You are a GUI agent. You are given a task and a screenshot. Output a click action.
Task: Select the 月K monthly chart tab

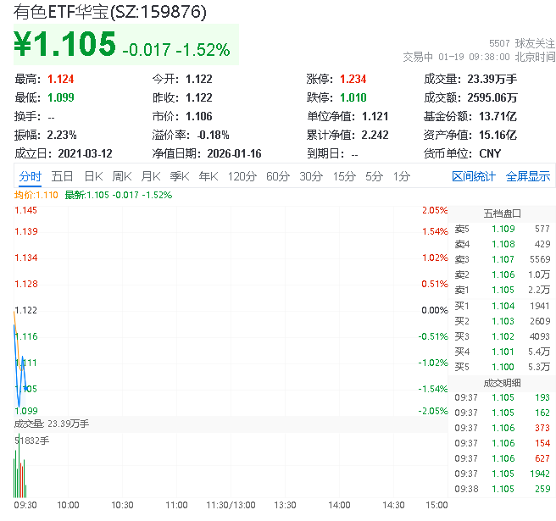point(151,176)
